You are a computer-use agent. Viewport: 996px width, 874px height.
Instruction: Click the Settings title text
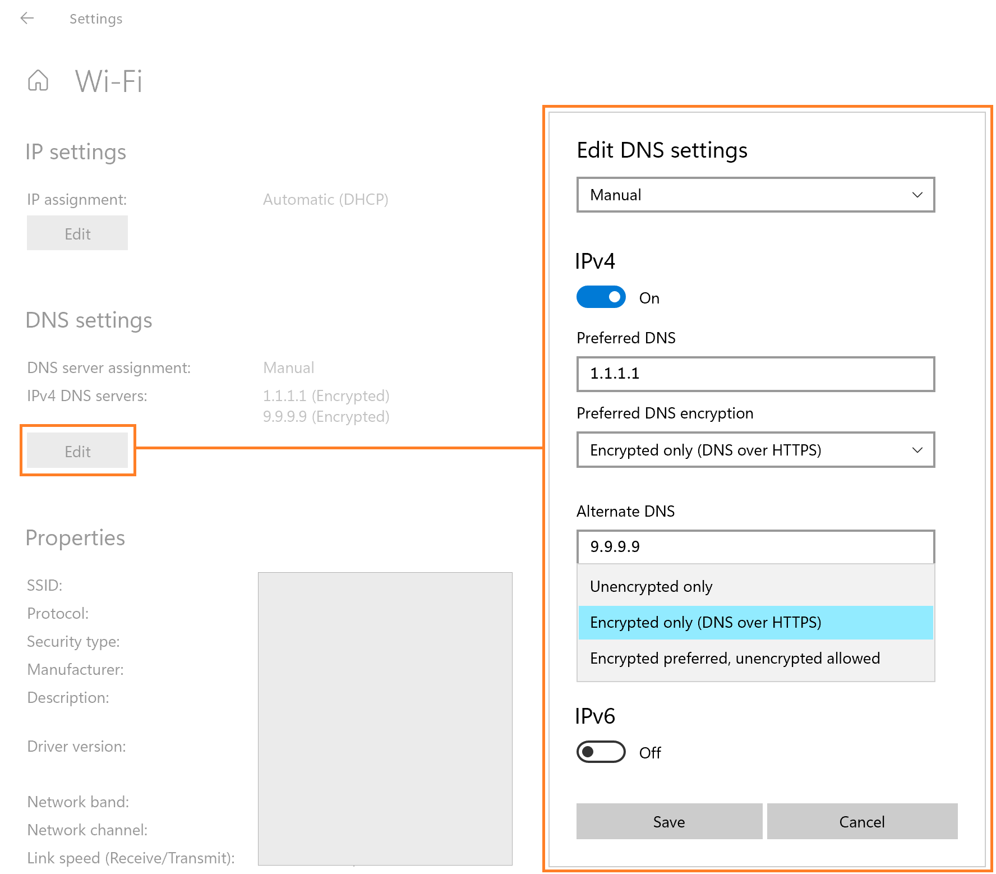click(96, 19)
